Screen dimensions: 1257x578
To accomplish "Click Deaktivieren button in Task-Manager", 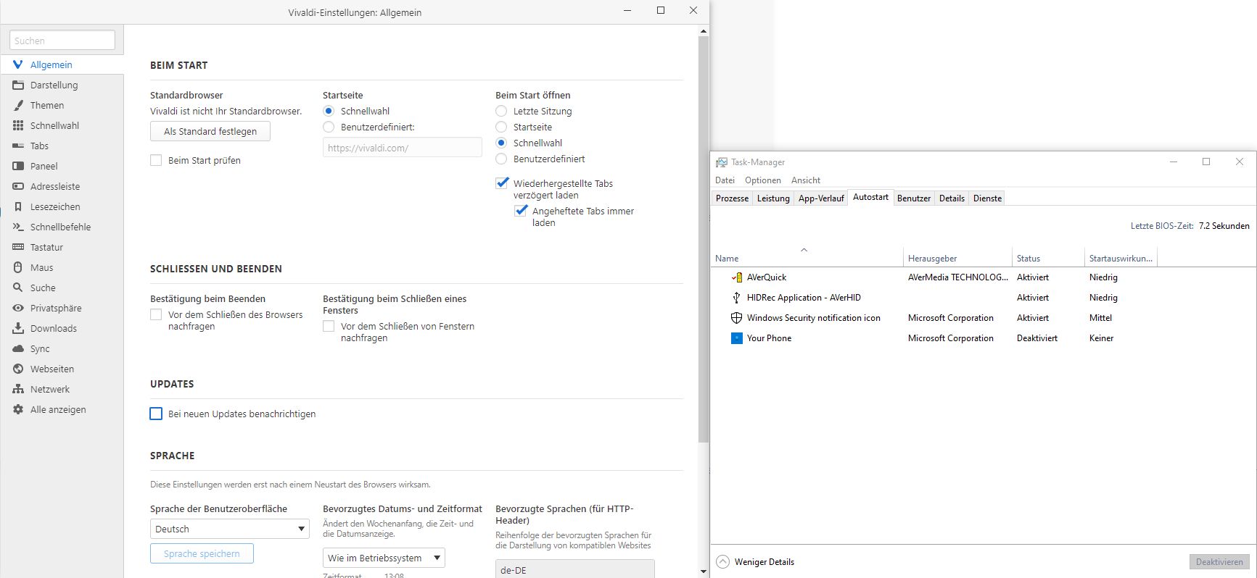I will tap(1219, 561).
